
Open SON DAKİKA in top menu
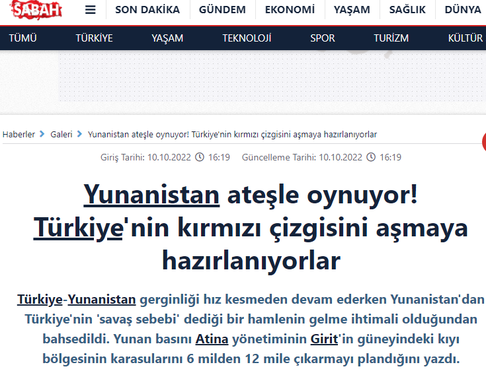[147, 10]
